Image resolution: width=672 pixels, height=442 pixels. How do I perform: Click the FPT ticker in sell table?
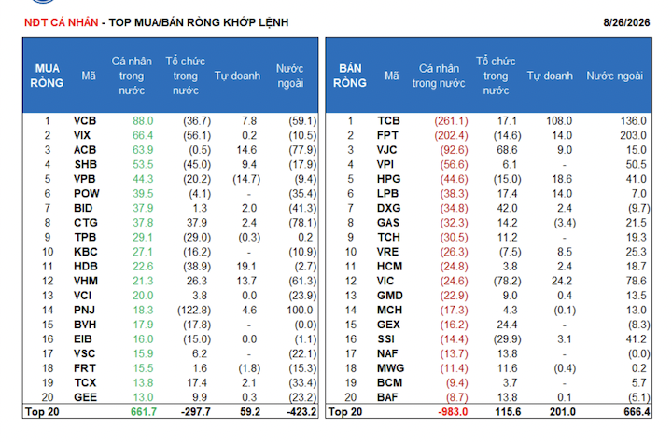(387, 135)
